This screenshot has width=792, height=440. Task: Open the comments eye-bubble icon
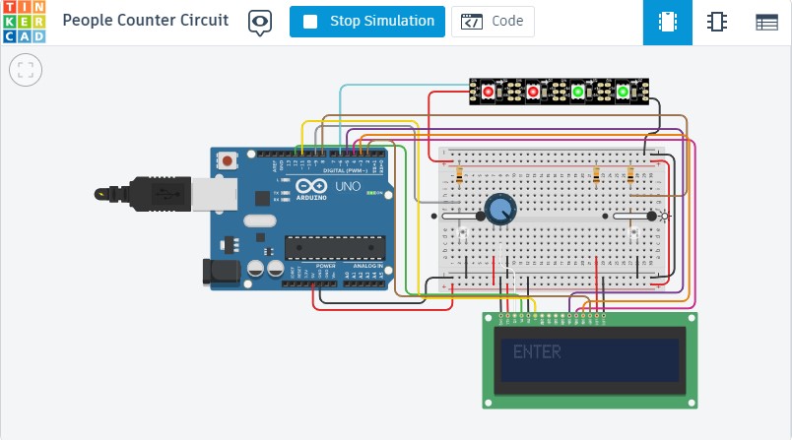(x=260, y=22)
